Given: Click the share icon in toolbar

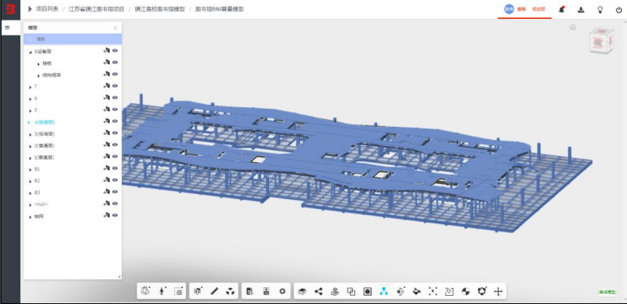Looking at the screenshot, I should 318,291.
